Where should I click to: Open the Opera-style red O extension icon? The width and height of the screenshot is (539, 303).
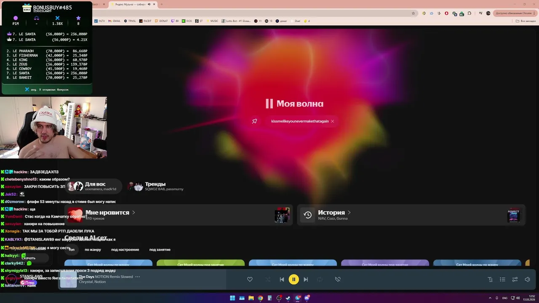447,13
